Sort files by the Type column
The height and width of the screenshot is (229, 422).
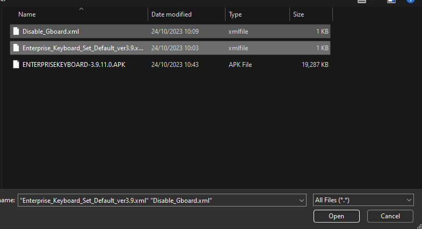click(235, 14)
